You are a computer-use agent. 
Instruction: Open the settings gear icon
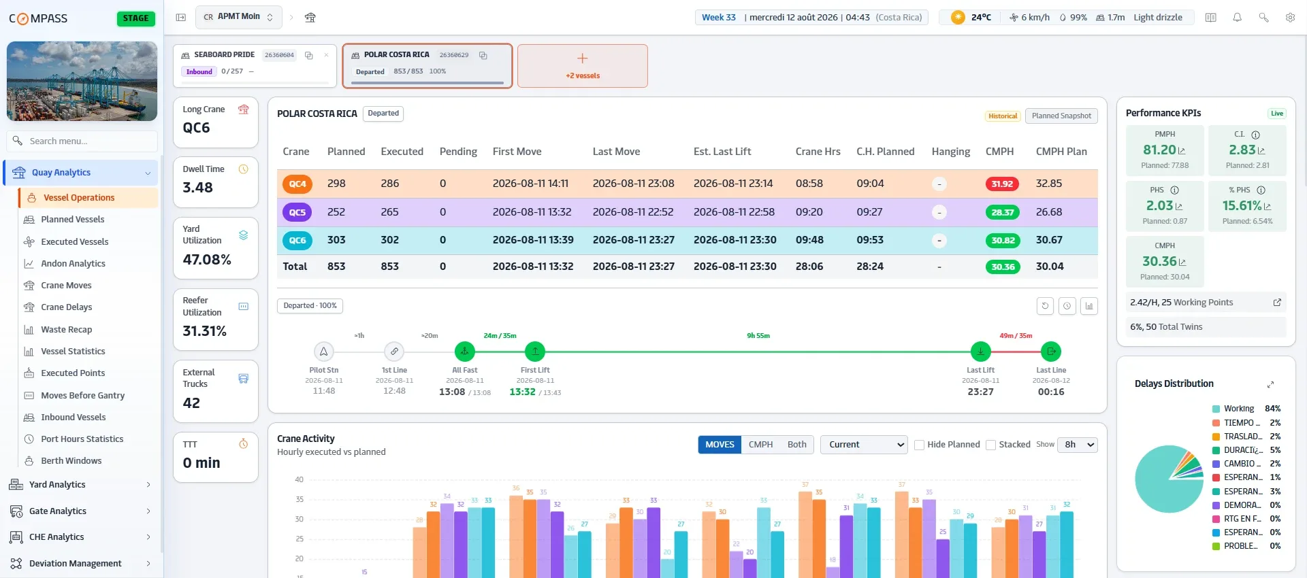coord(1290,18)
